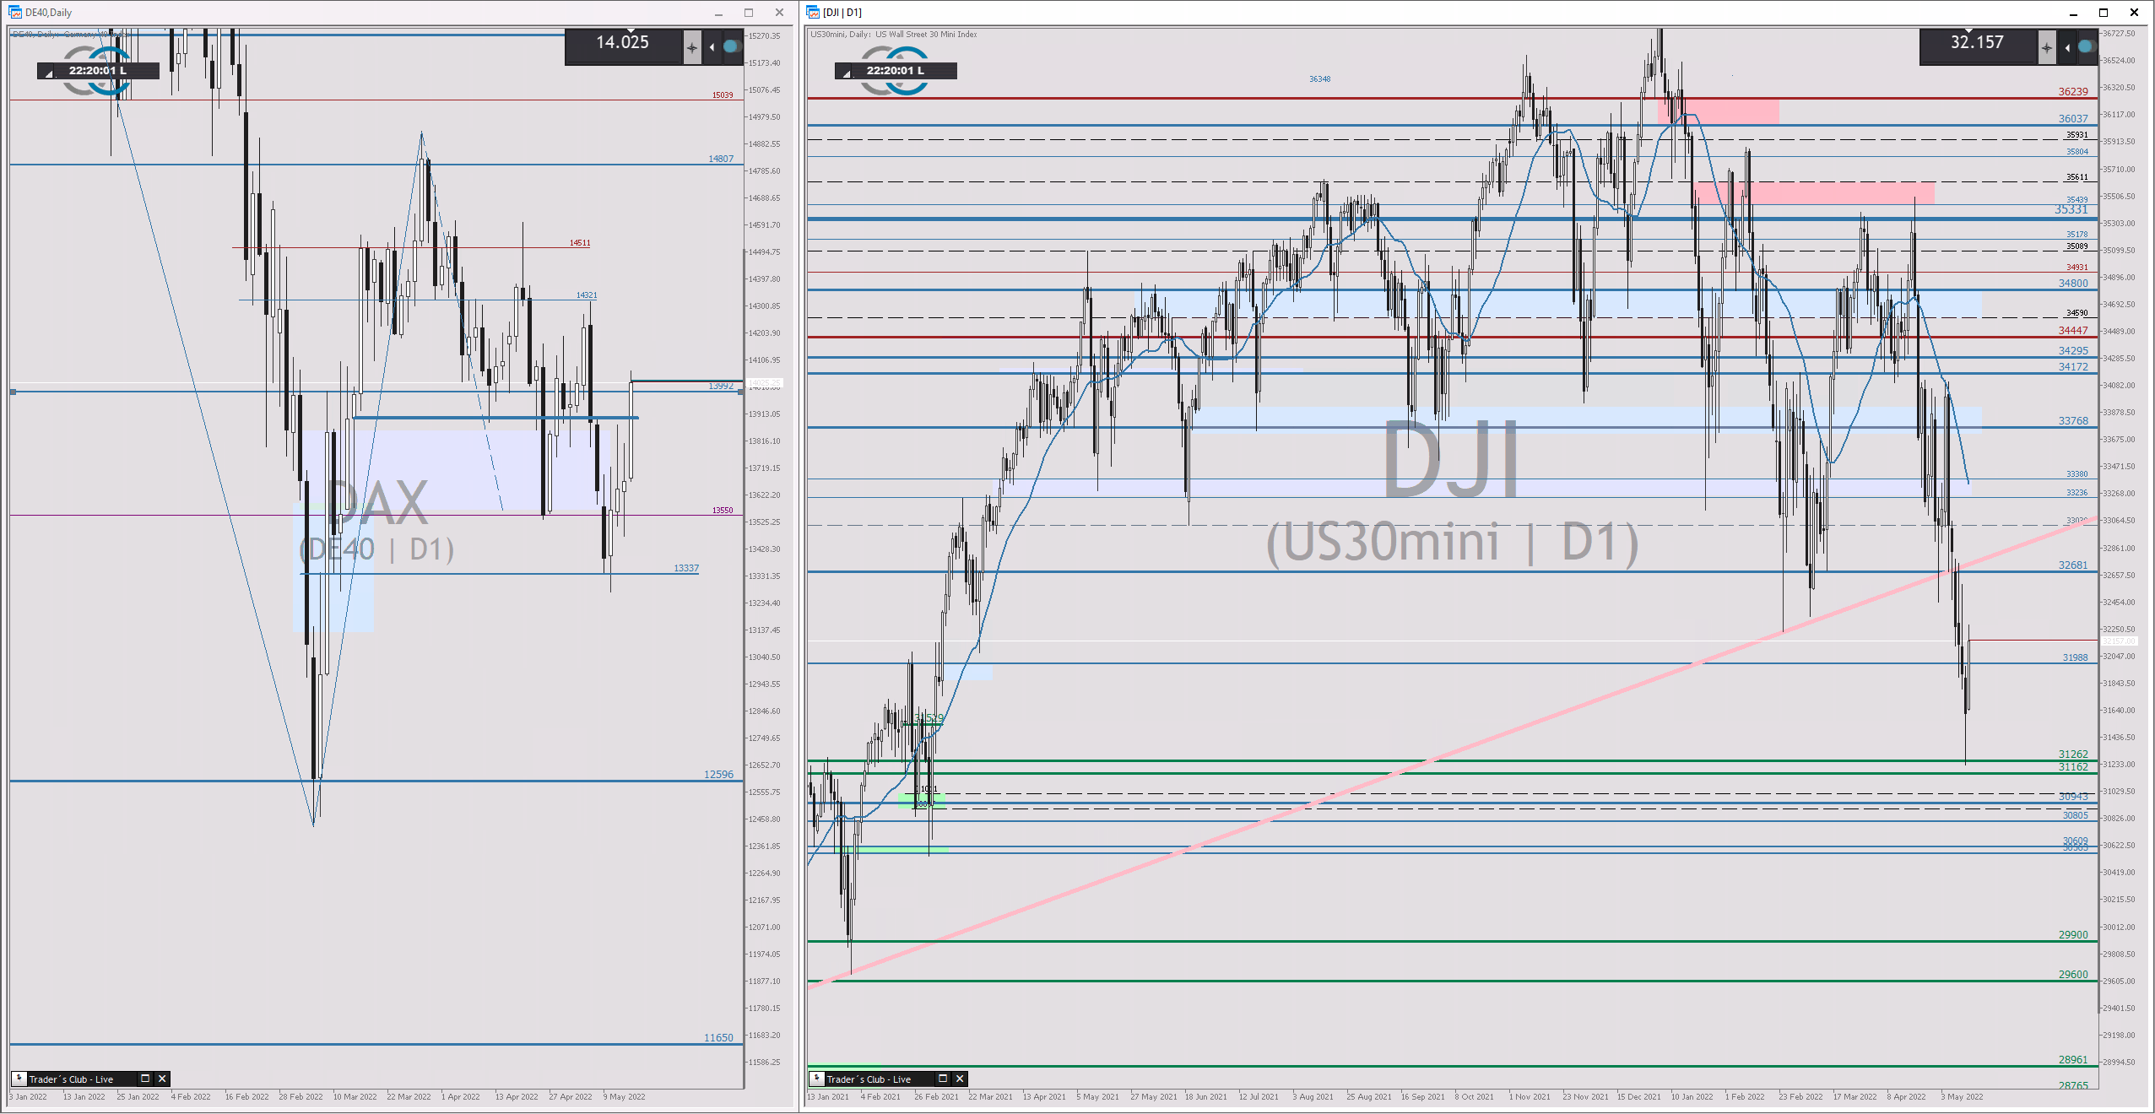Maximize Trader's Club - Live panel in DJI chart
2155x1114 pixels.
click(943, 1079)
